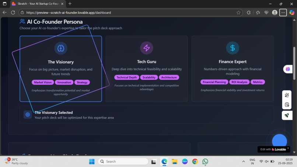Open browser essentials heart icon
Screen dimensions: 297x167
coord(266,13)
